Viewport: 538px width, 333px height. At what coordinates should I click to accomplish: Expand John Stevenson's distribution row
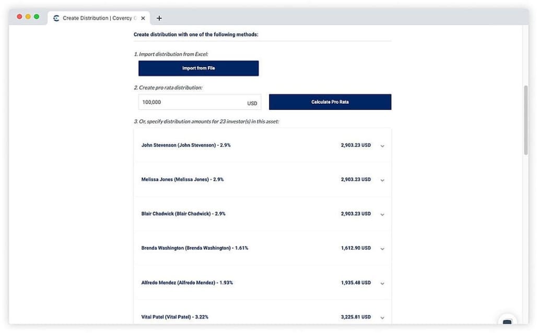(382, 146)
